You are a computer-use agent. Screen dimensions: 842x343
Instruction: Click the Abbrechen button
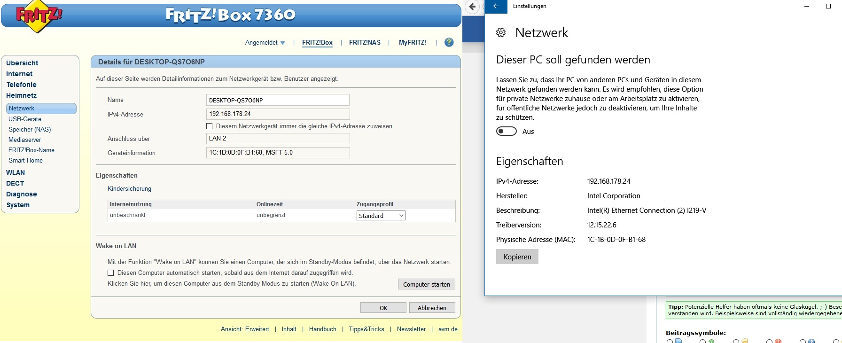(x=432, y=308)
